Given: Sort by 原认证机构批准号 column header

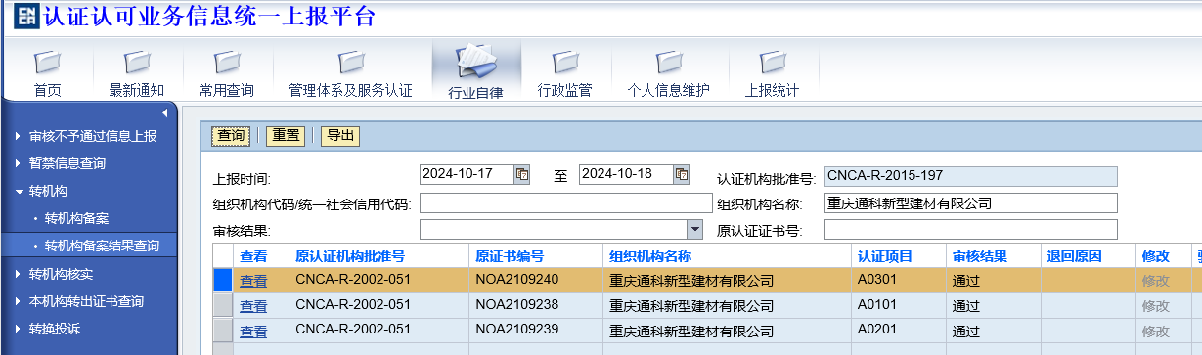Looking at the screenshot, I should pyautogui.click(x=378, y=256).
